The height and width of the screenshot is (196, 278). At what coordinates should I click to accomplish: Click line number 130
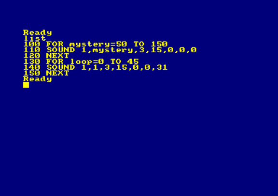click(32, 61)
